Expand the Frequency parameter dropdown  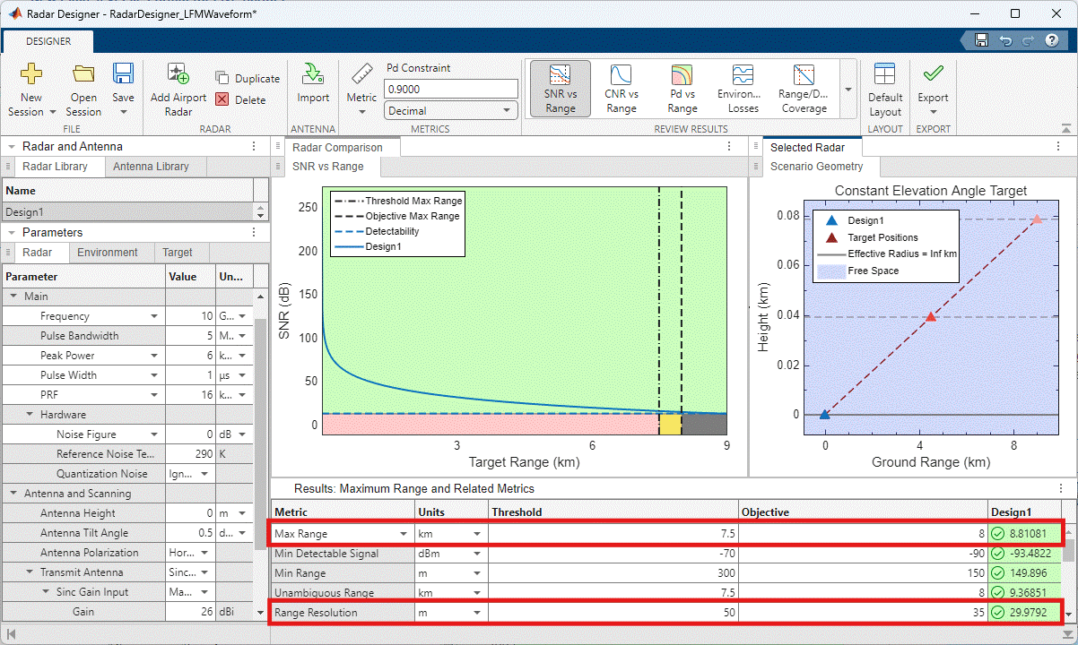click(154, 316)
